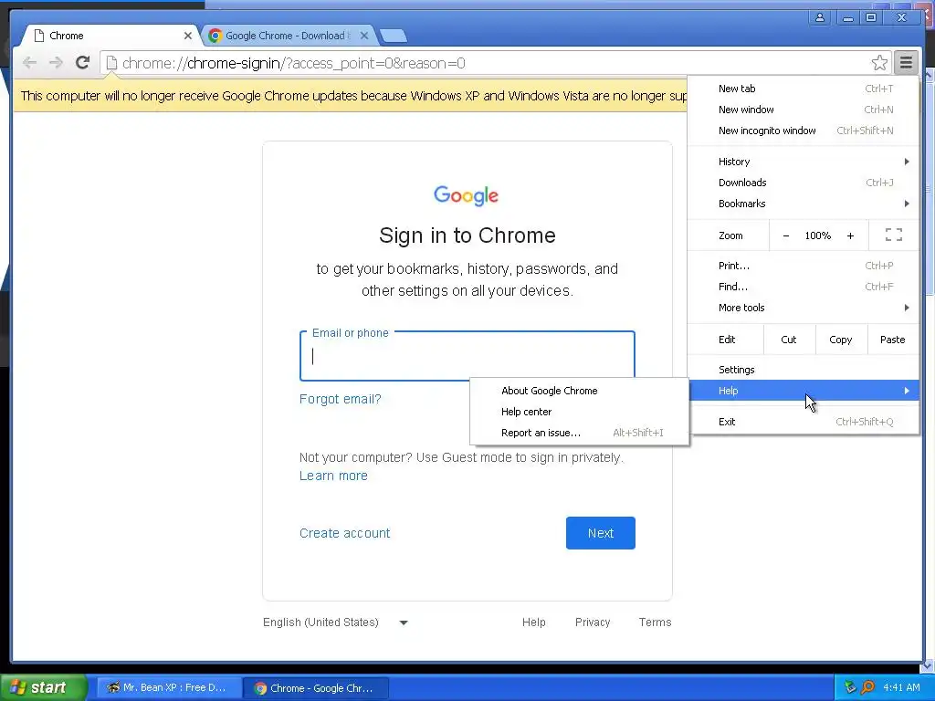Click the highlighted Help menu item
This screenshot has height=701, width=935.
pyautogui.click(x=805, y=391)
